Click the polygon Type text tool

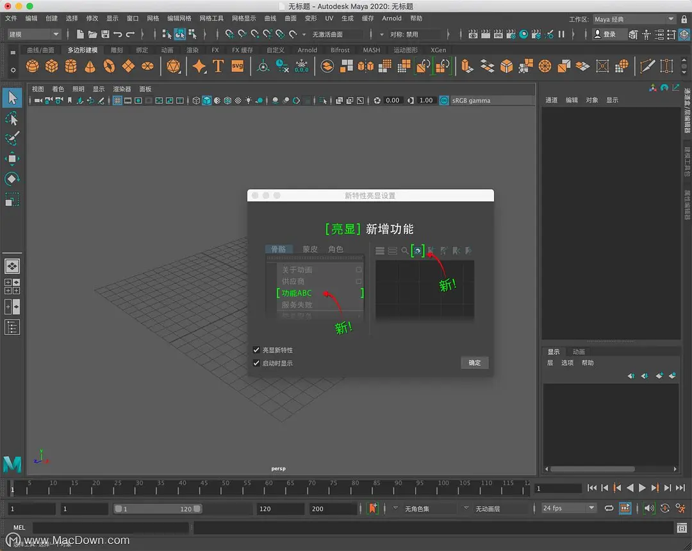tap(218, 66)
